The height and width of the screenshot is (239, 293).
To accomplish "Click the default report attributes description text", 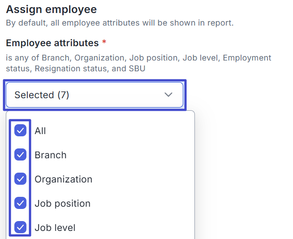I will click(119, 22).
